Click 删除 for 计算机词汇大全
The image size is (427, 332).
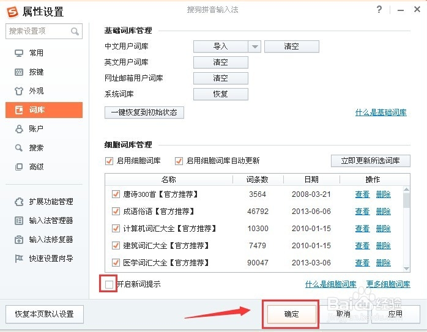[383, 228]
